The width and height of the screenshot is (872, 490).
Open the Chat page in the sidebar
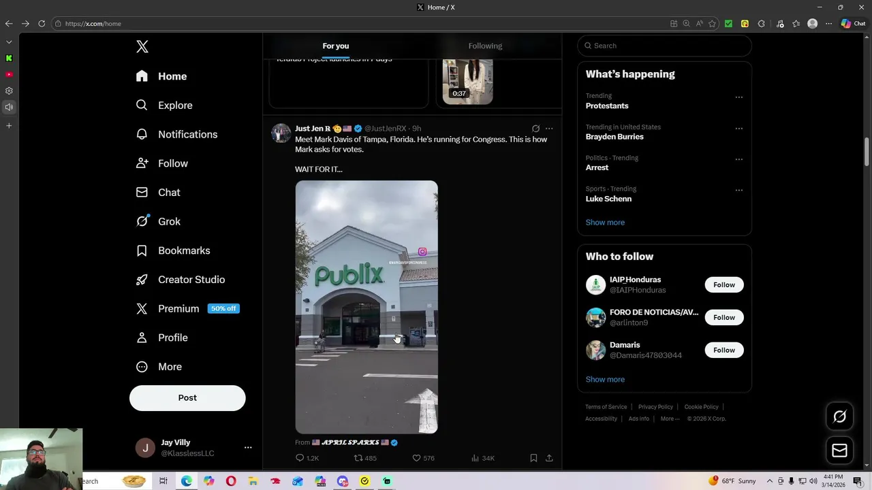tap(158, 193)
